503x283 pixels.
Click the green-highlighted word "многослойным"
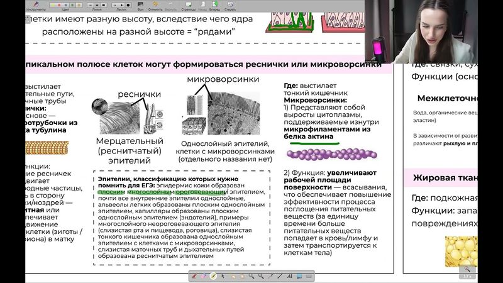click(x=151, y=192)
